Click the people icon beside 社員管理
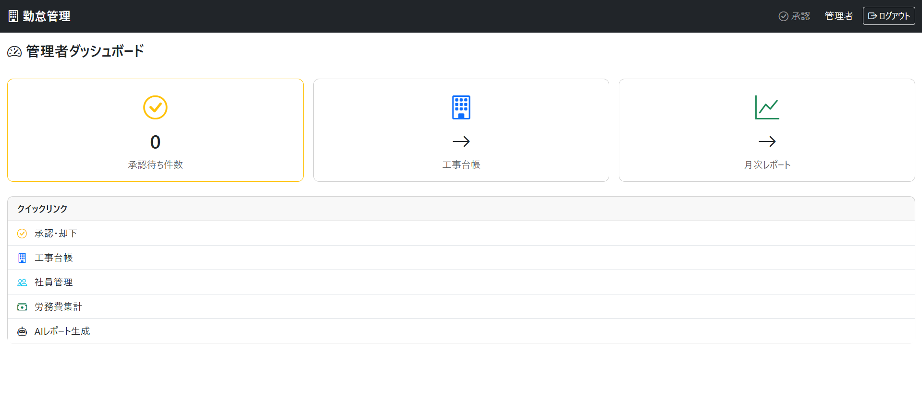Image resolution: width=922 pixels, height=411 pixels. tap(22, 282)
